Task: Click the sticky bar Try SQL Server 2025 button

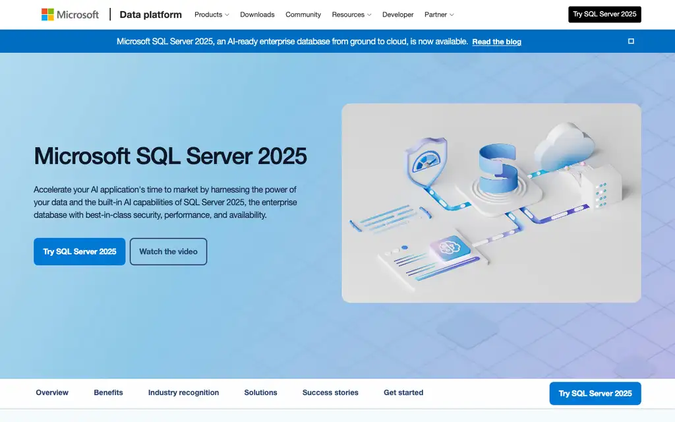Action: coord(595,393)
